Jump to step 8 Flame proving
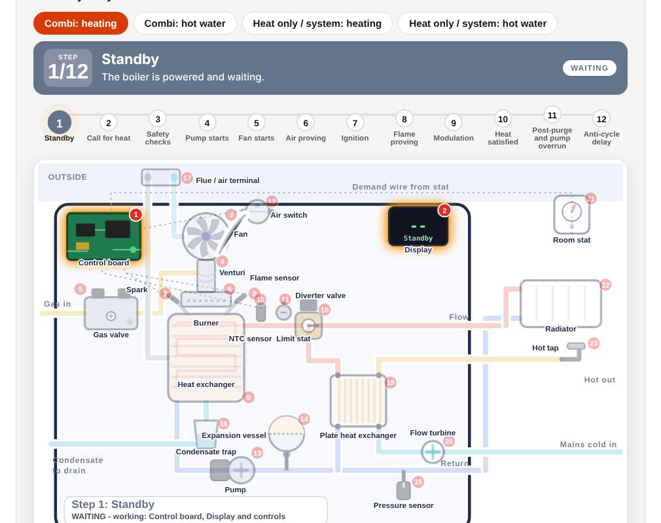Image resolution: width=661 pixels, height=523 pixels. (404, 119)
